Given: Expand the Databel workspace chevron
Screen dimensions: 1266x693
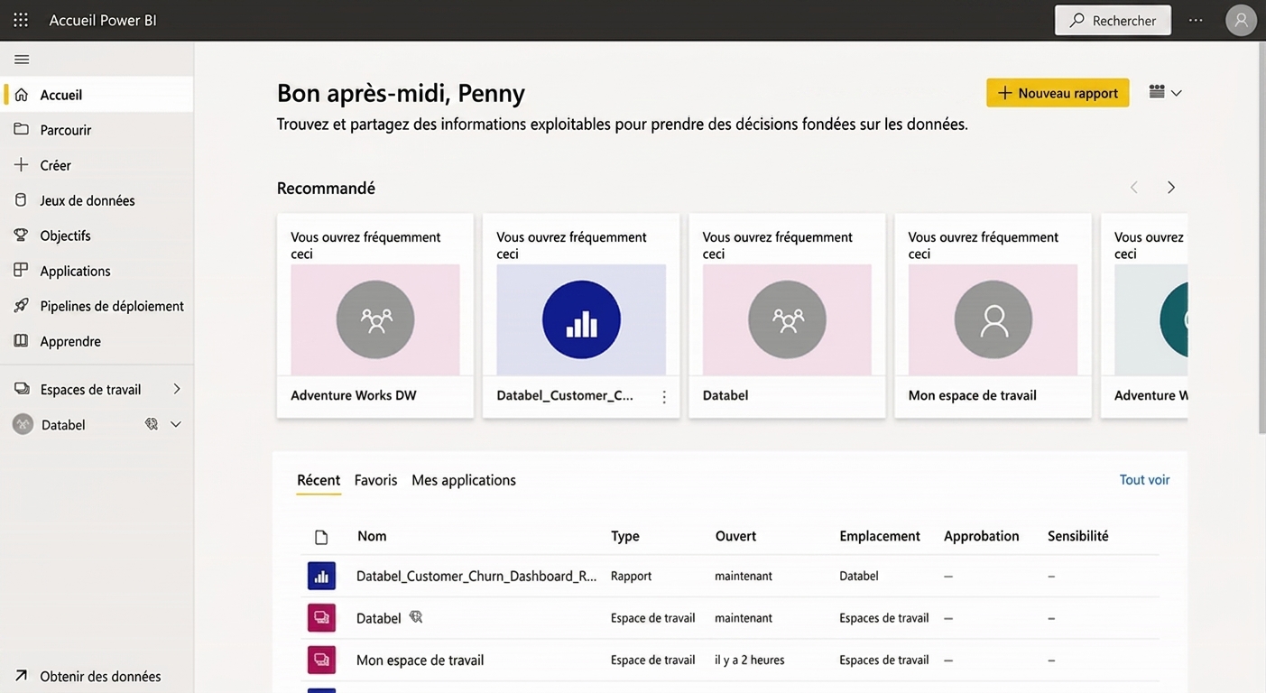Looking at the screenshot, I should (176, 424).
